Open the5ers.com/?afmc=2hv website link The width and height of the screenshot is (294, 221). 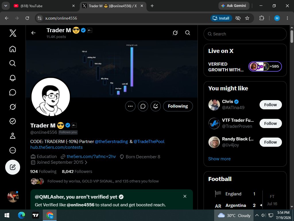click(91, 157)
